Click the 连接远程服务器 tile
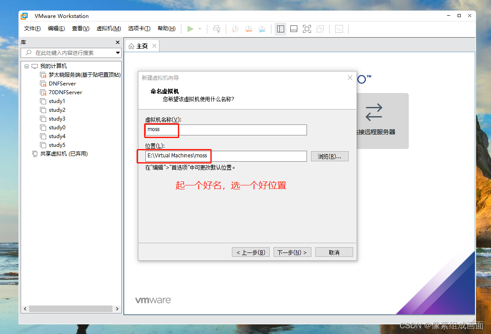 383,121
